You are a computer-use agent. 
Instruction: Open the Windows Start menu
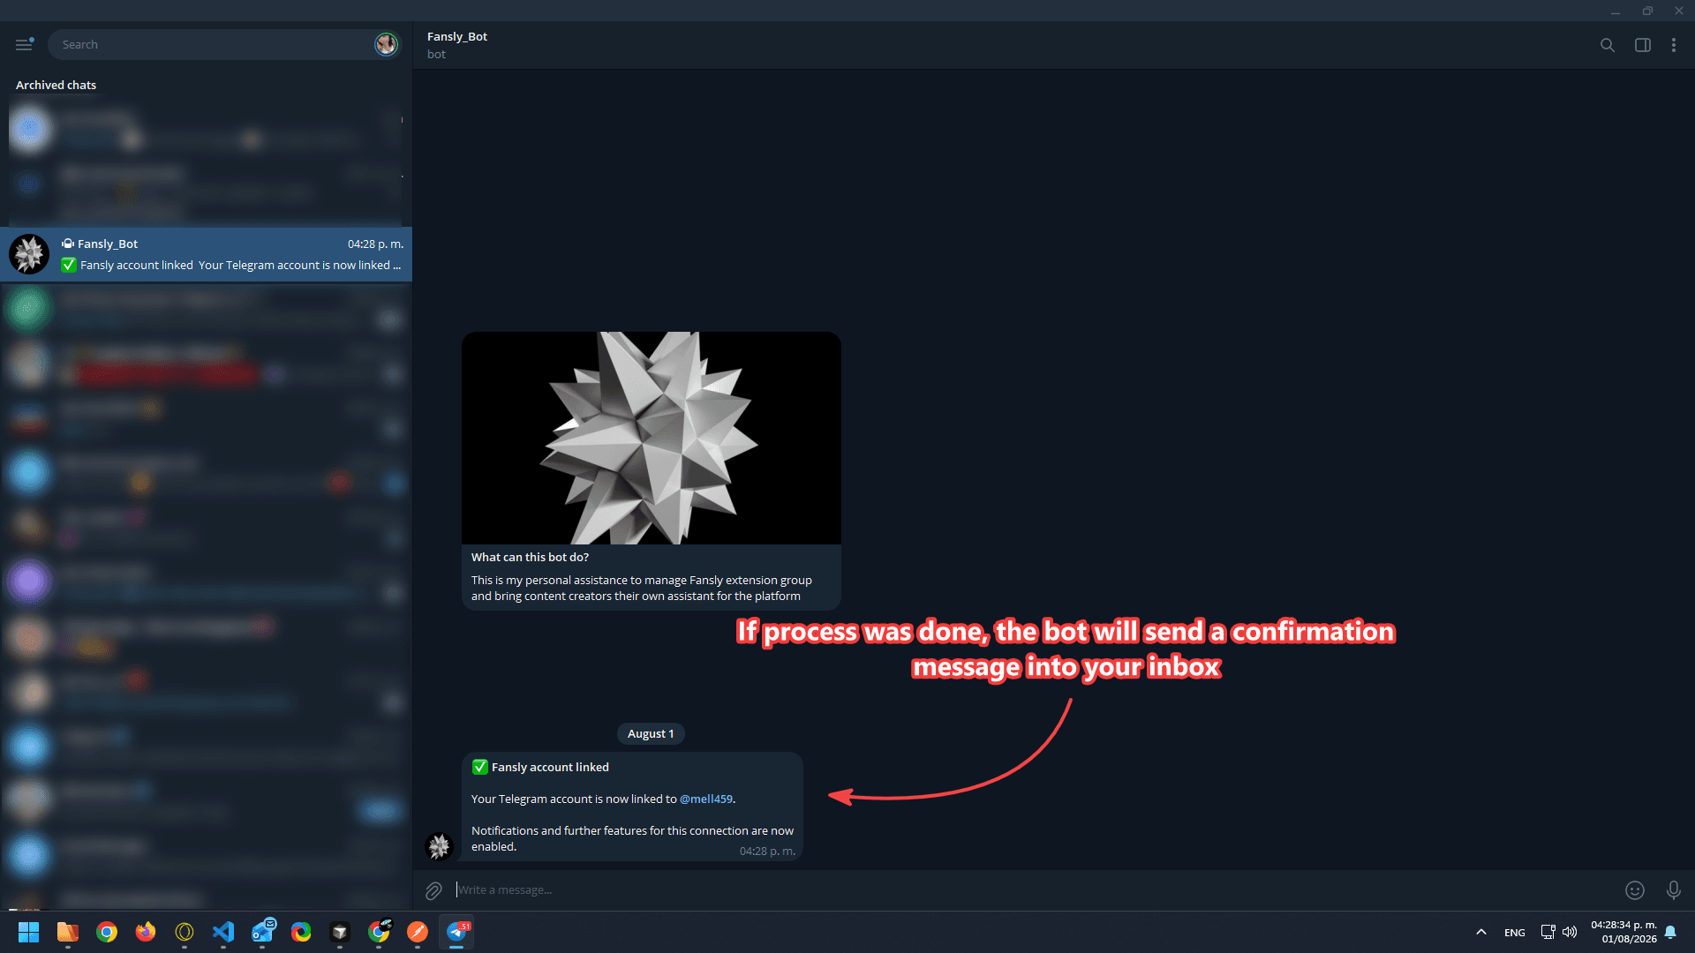point(29,932)
